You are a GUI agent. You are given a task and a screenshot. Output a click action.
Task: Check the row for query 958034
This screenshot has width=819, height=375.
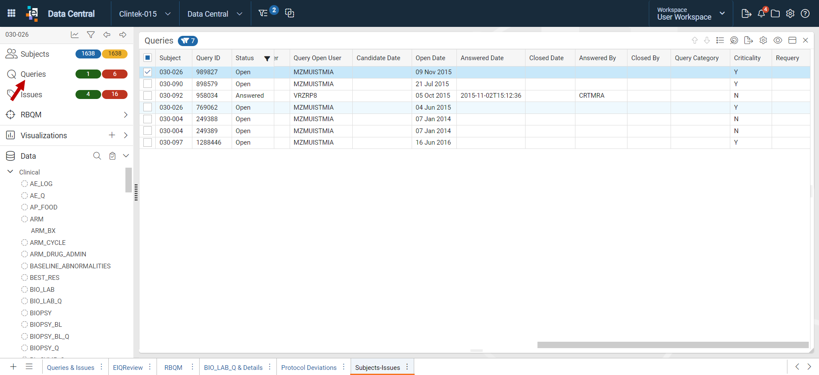pyautogui.click(x=148, y=96)
